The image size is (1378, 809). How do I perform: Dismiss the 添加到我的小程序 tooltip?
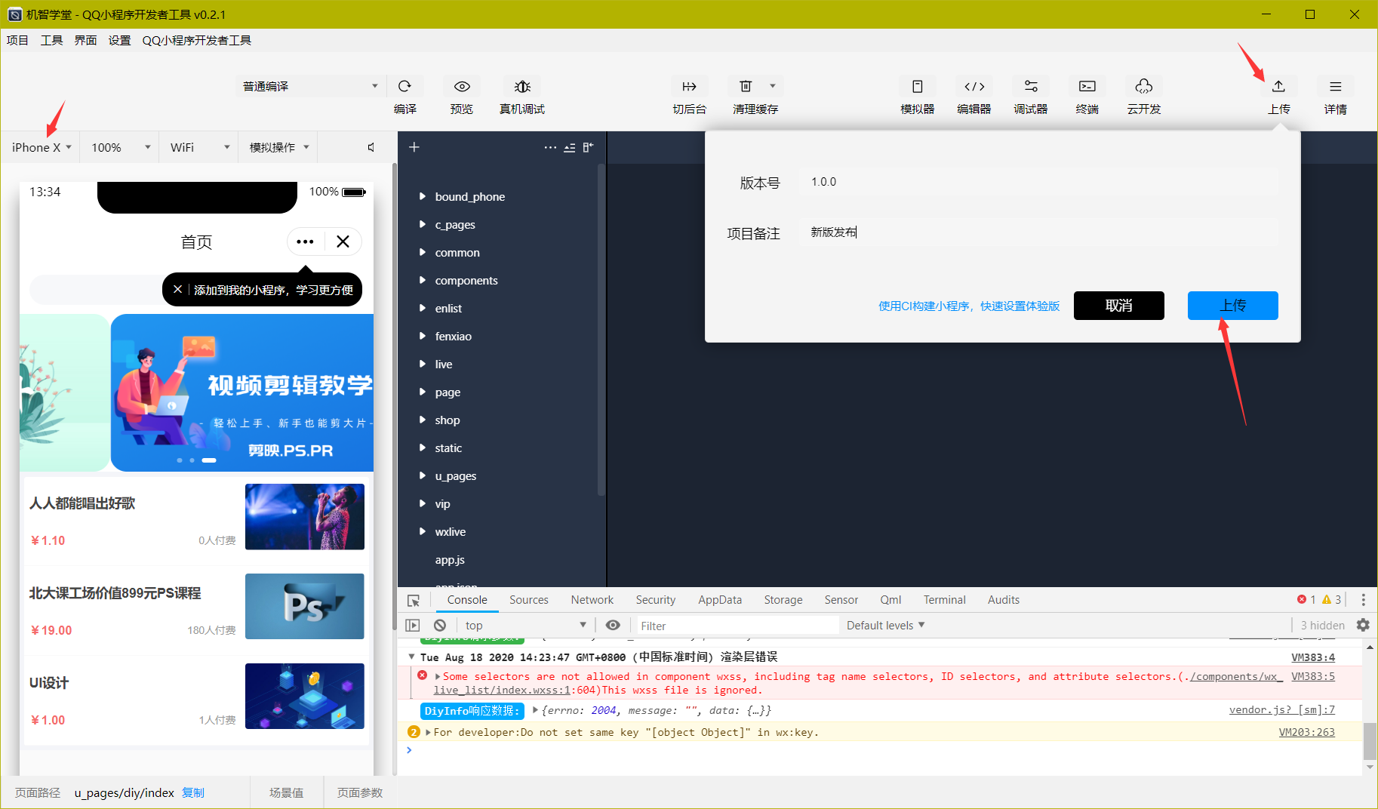click(177, 290)
